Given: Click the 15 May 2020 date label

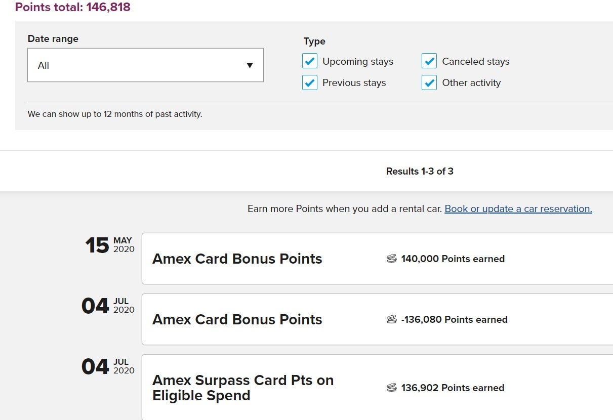Looking at the screenshot, I should (x=110, y=245).
